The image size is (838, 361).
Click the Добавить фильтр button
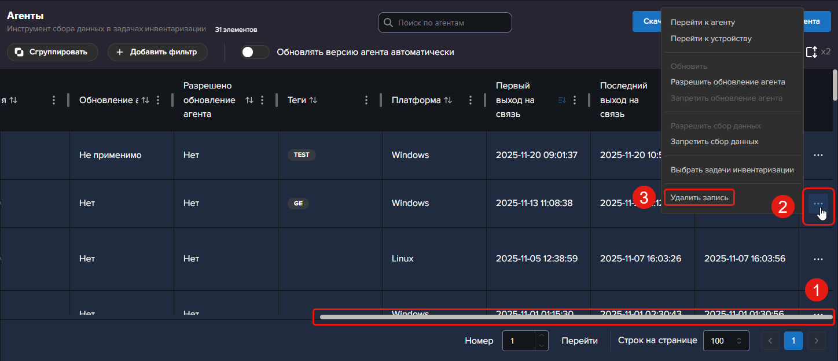pos(157,52)
